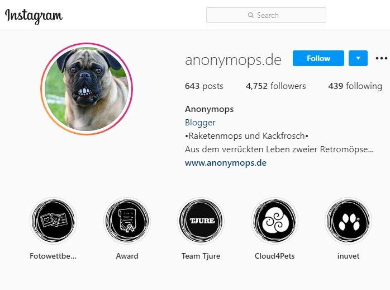
Task: Open the inuvet paw highlight icon
Action: (349, 221)
